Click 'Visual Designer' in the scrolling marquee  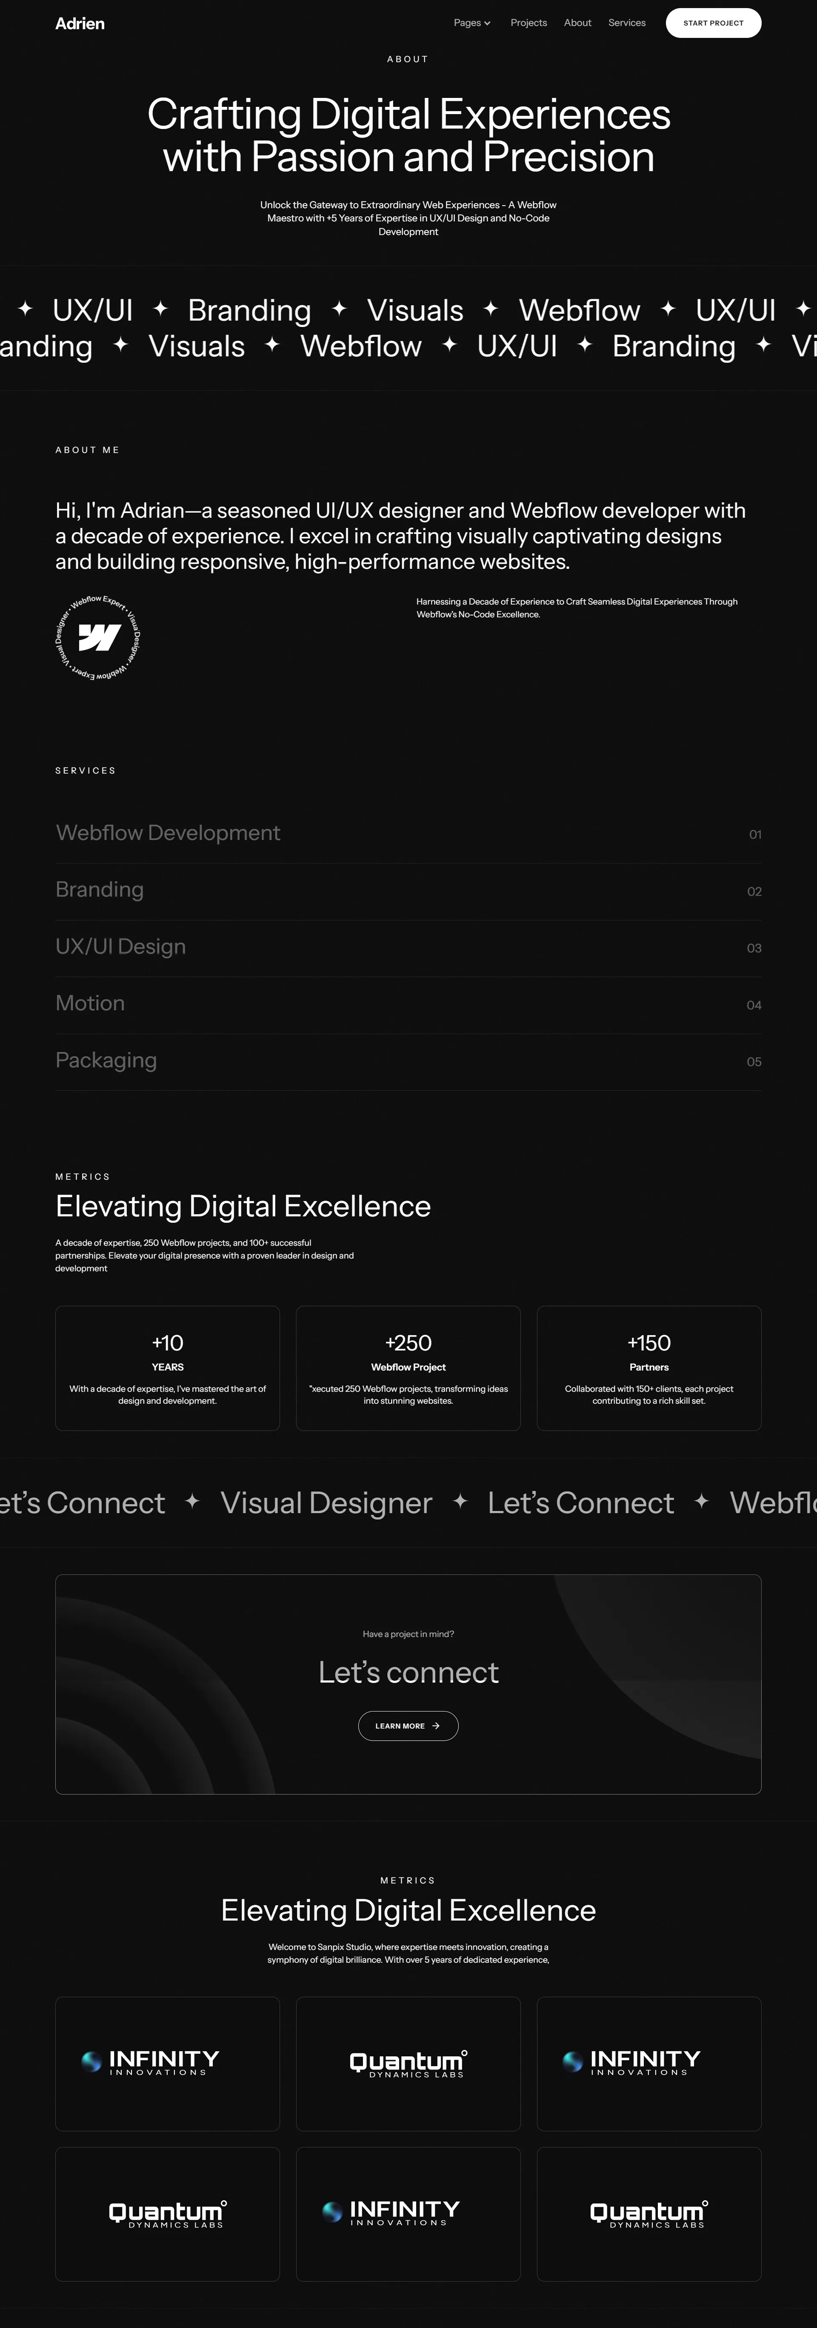(x=326, y=1503)
